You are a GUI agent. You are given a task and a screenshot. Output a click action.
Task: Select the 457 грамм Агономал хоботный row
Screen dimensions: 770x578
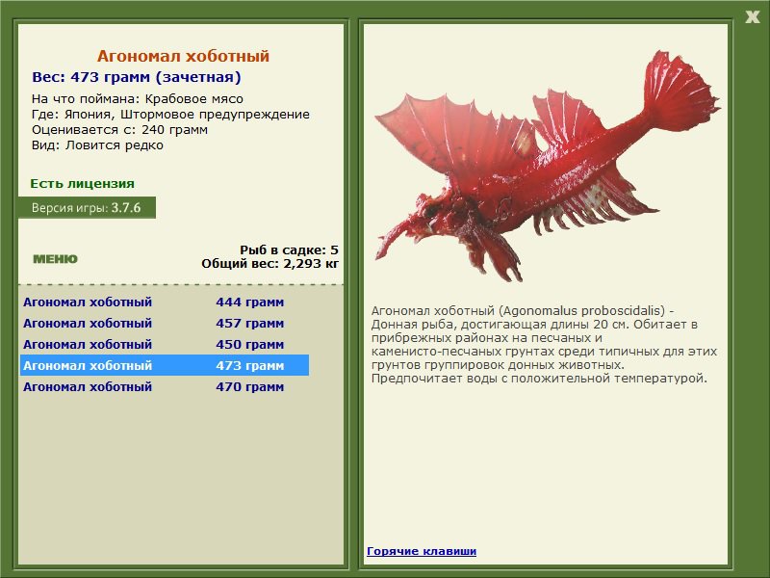click(165, 324)
